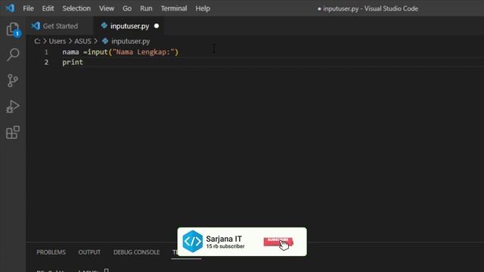Open the Explorer view in the activity bar

pos(13,29)
